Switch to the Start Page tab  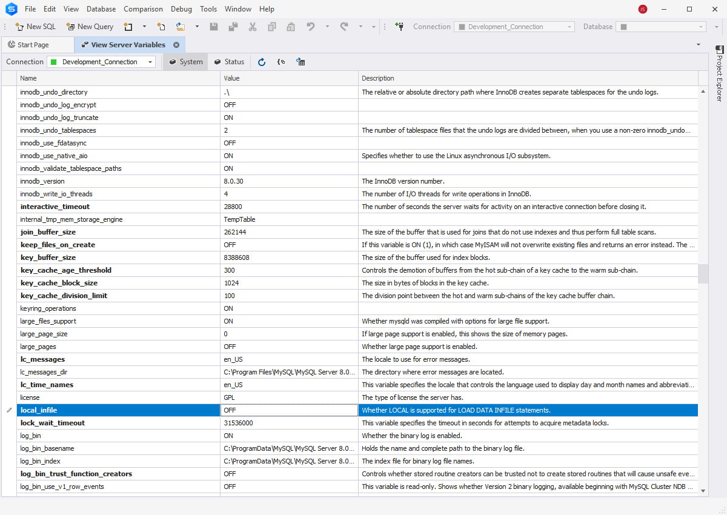[x=33, y=45]
